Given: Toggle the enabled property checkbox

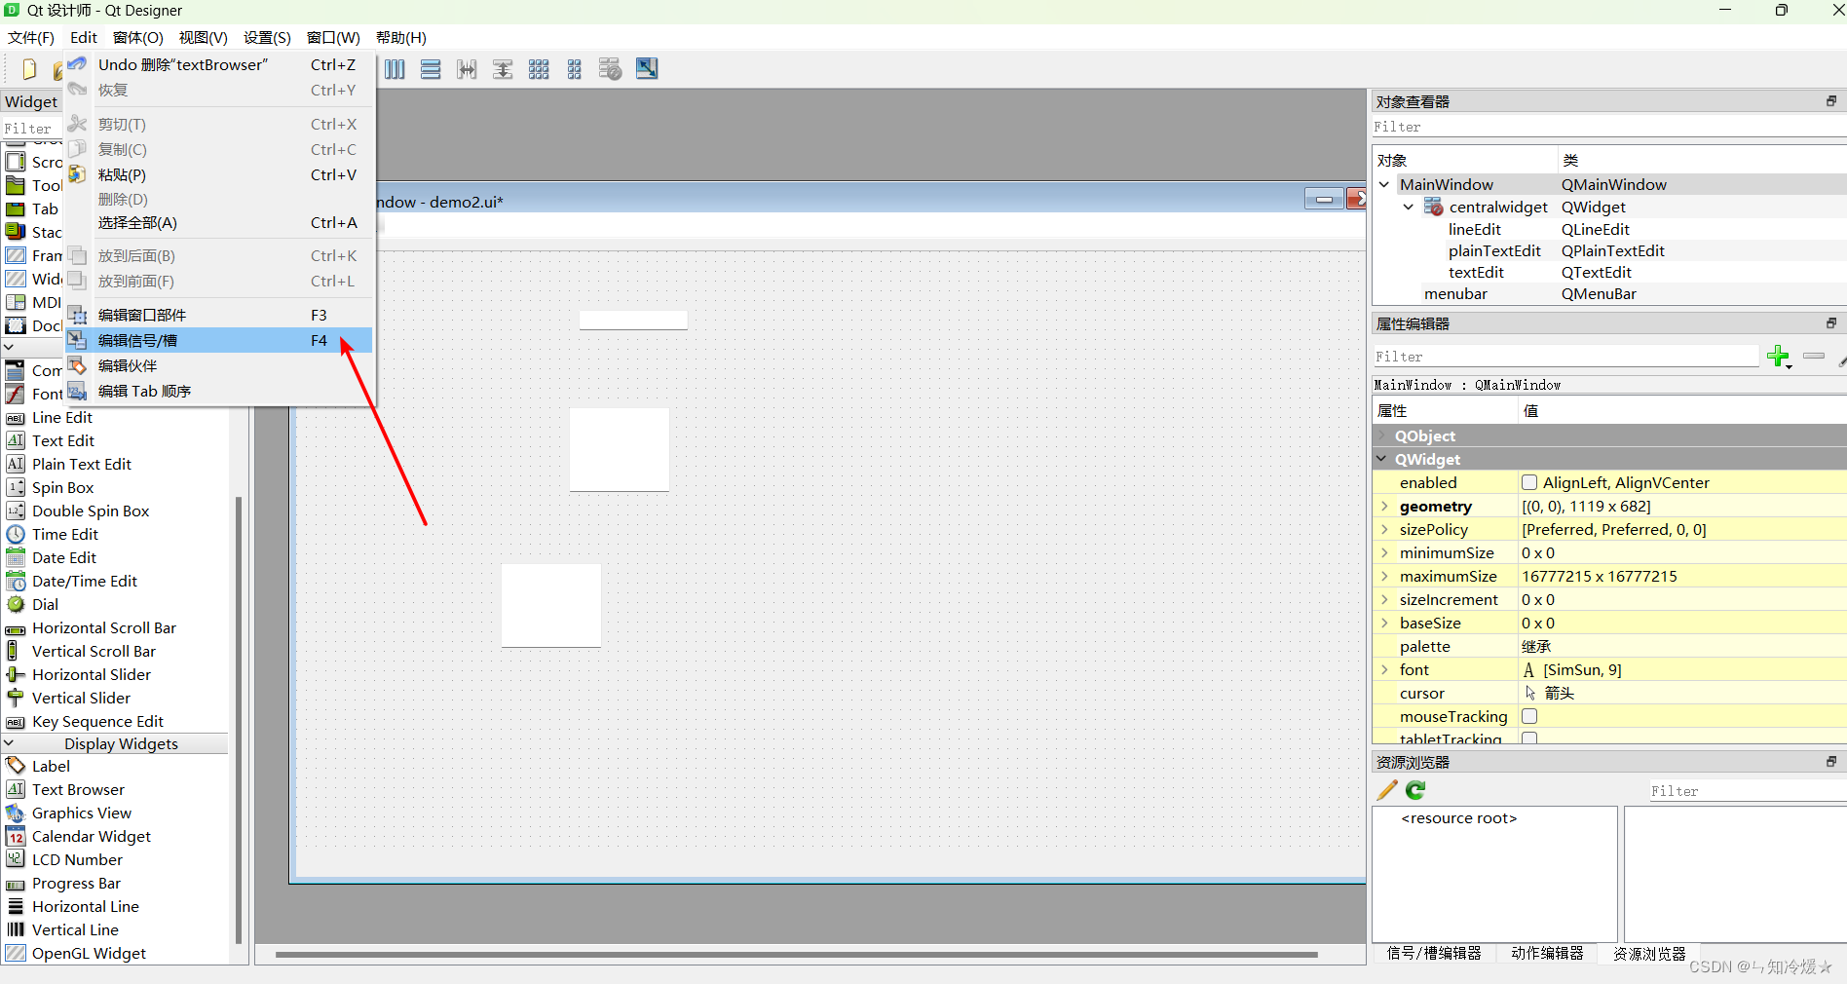Looking at the screenshot, I should [x=1529, y=482].
